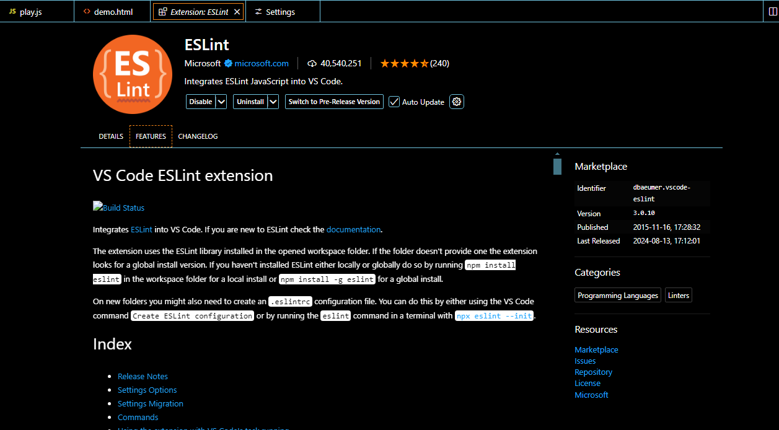Image resolution: width=779 pixels, height=430 pixels.
Task: Close the Extension: ESLint tab
Action: pos(237,11)
